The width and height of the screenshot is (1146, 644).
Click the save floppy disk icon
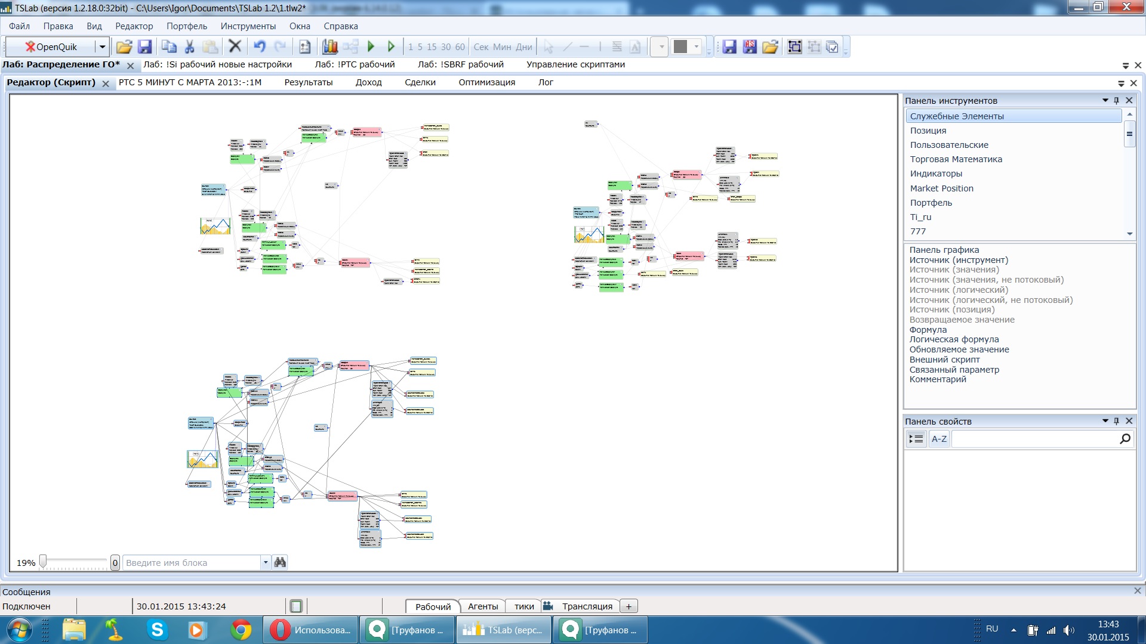144,47
